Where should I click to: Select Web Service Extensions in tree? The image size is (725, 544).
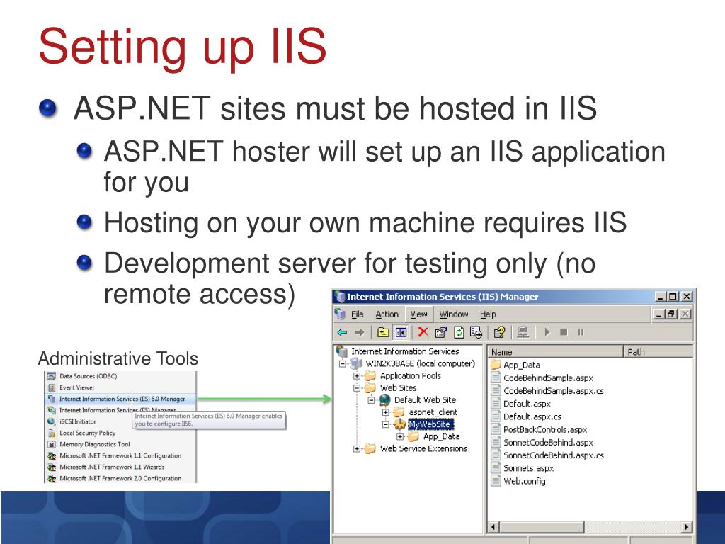tap(423, 448)
